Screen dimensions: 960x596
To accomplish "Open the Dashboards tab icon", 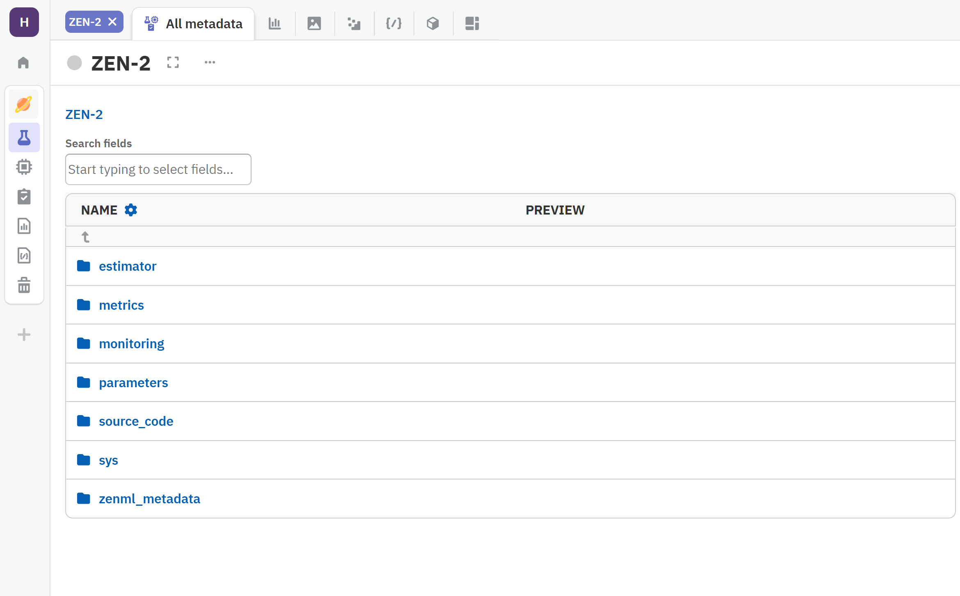I will click(472, 23).
